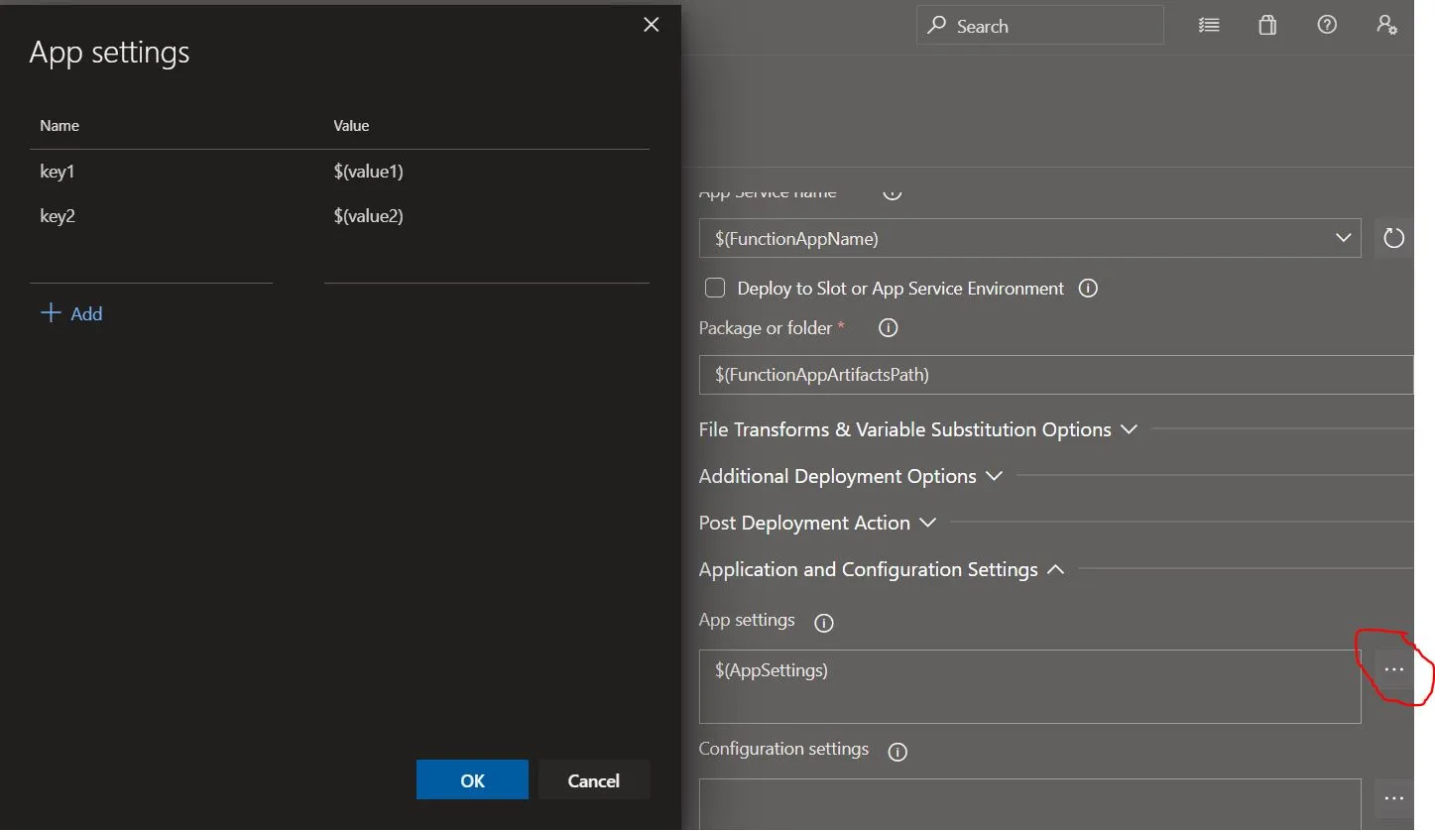Refresh the App Service name list
Viewport: 1435px width, 831px height.
1393,238
